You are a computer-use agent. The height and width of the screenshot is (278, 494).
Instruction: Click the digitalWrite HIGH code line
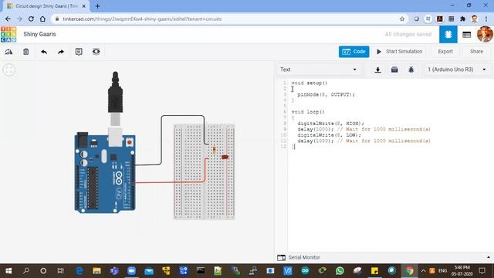point(330,124)
